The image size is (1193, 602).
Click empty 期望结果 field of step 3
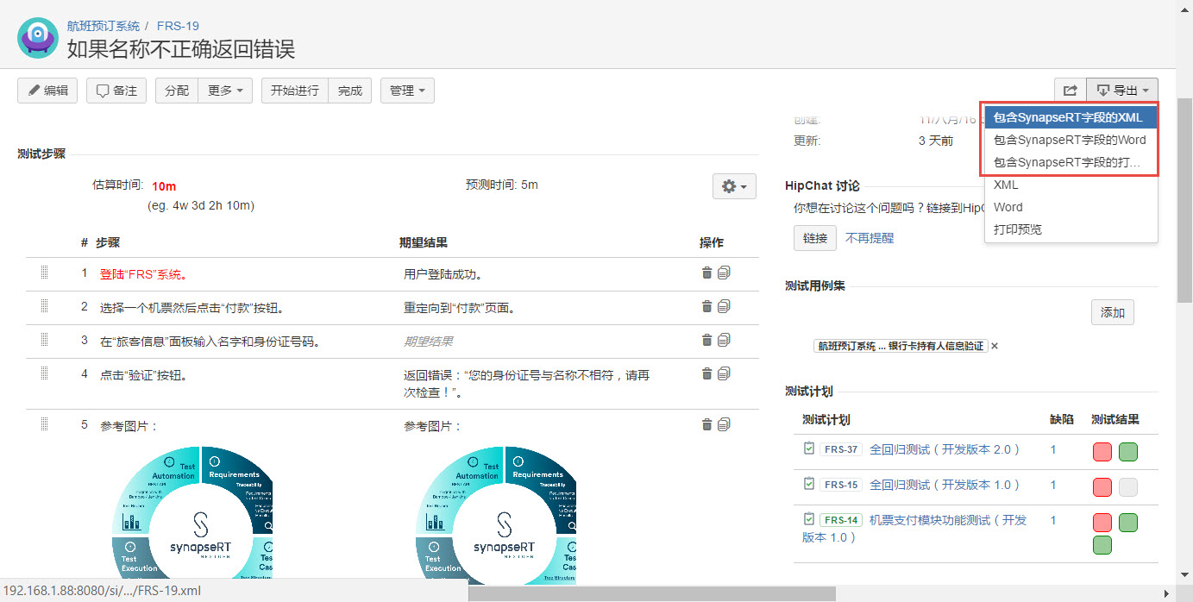pyautogui.click(x=429, y=342)
